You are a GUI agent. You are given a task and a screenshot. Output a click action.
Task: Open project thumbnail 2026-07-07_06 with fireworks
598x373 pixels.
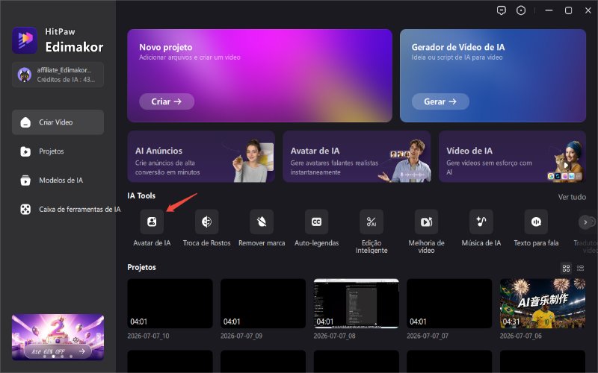543,304
